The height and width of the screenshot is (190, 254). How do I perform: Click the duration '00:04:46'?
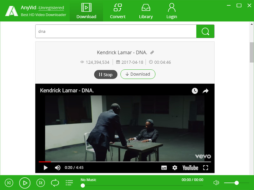[163, 62]
